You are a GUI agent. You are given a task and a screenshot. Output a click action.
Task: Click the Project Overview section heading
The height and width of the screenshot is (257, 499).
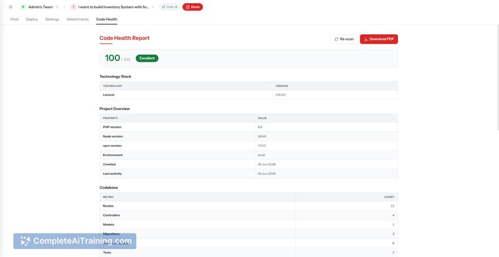(x=115, y=109)
